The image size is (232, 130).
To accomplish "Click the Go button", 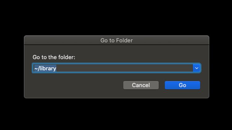I will click(182, 85).
